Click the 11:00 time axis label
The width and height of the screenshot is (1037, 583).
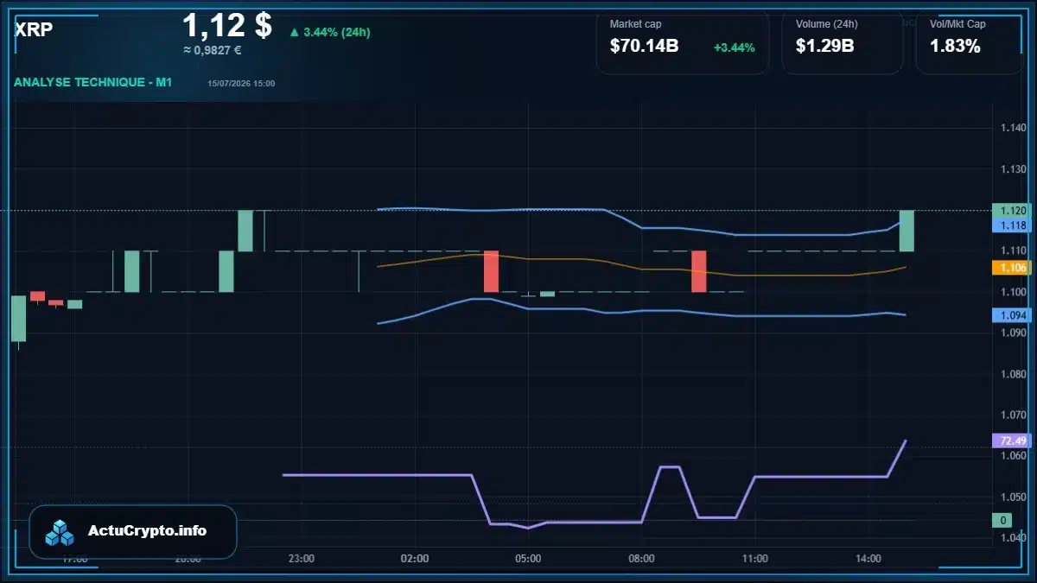tap(755, 559)
